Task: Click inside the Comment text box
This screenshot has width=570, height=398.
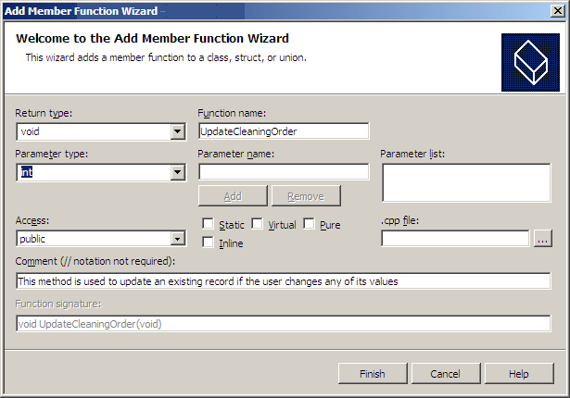Action: (284, 281)
